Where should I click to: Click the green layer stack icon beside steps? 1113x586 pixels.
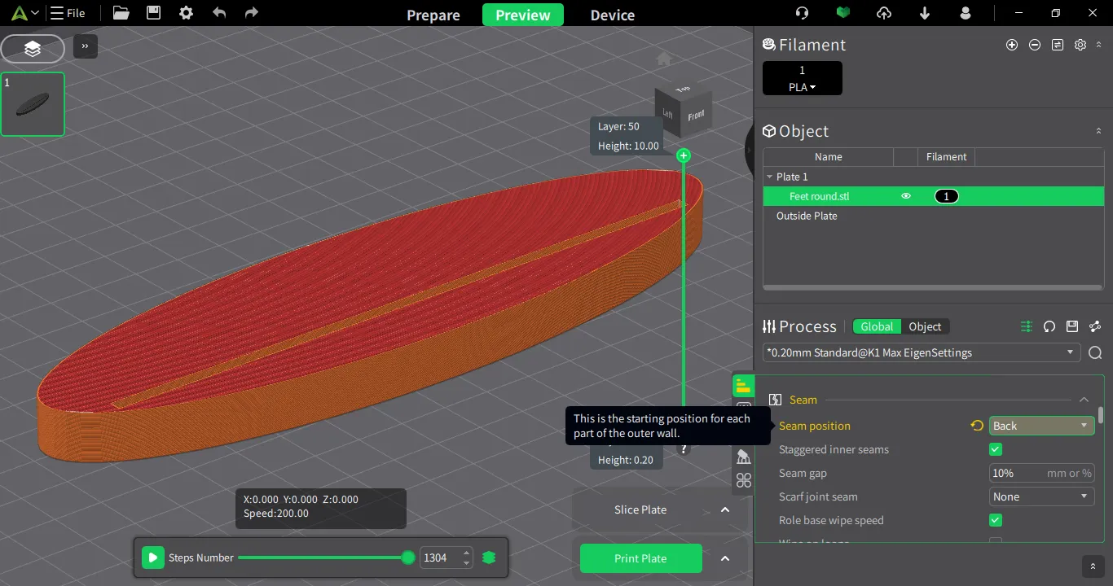tap(489, 558)
